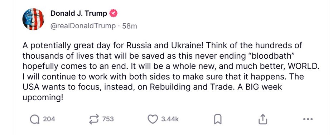Click the share upload-arrow icon
This screenshot has width=333, height=135.
(x=263, y=119)
